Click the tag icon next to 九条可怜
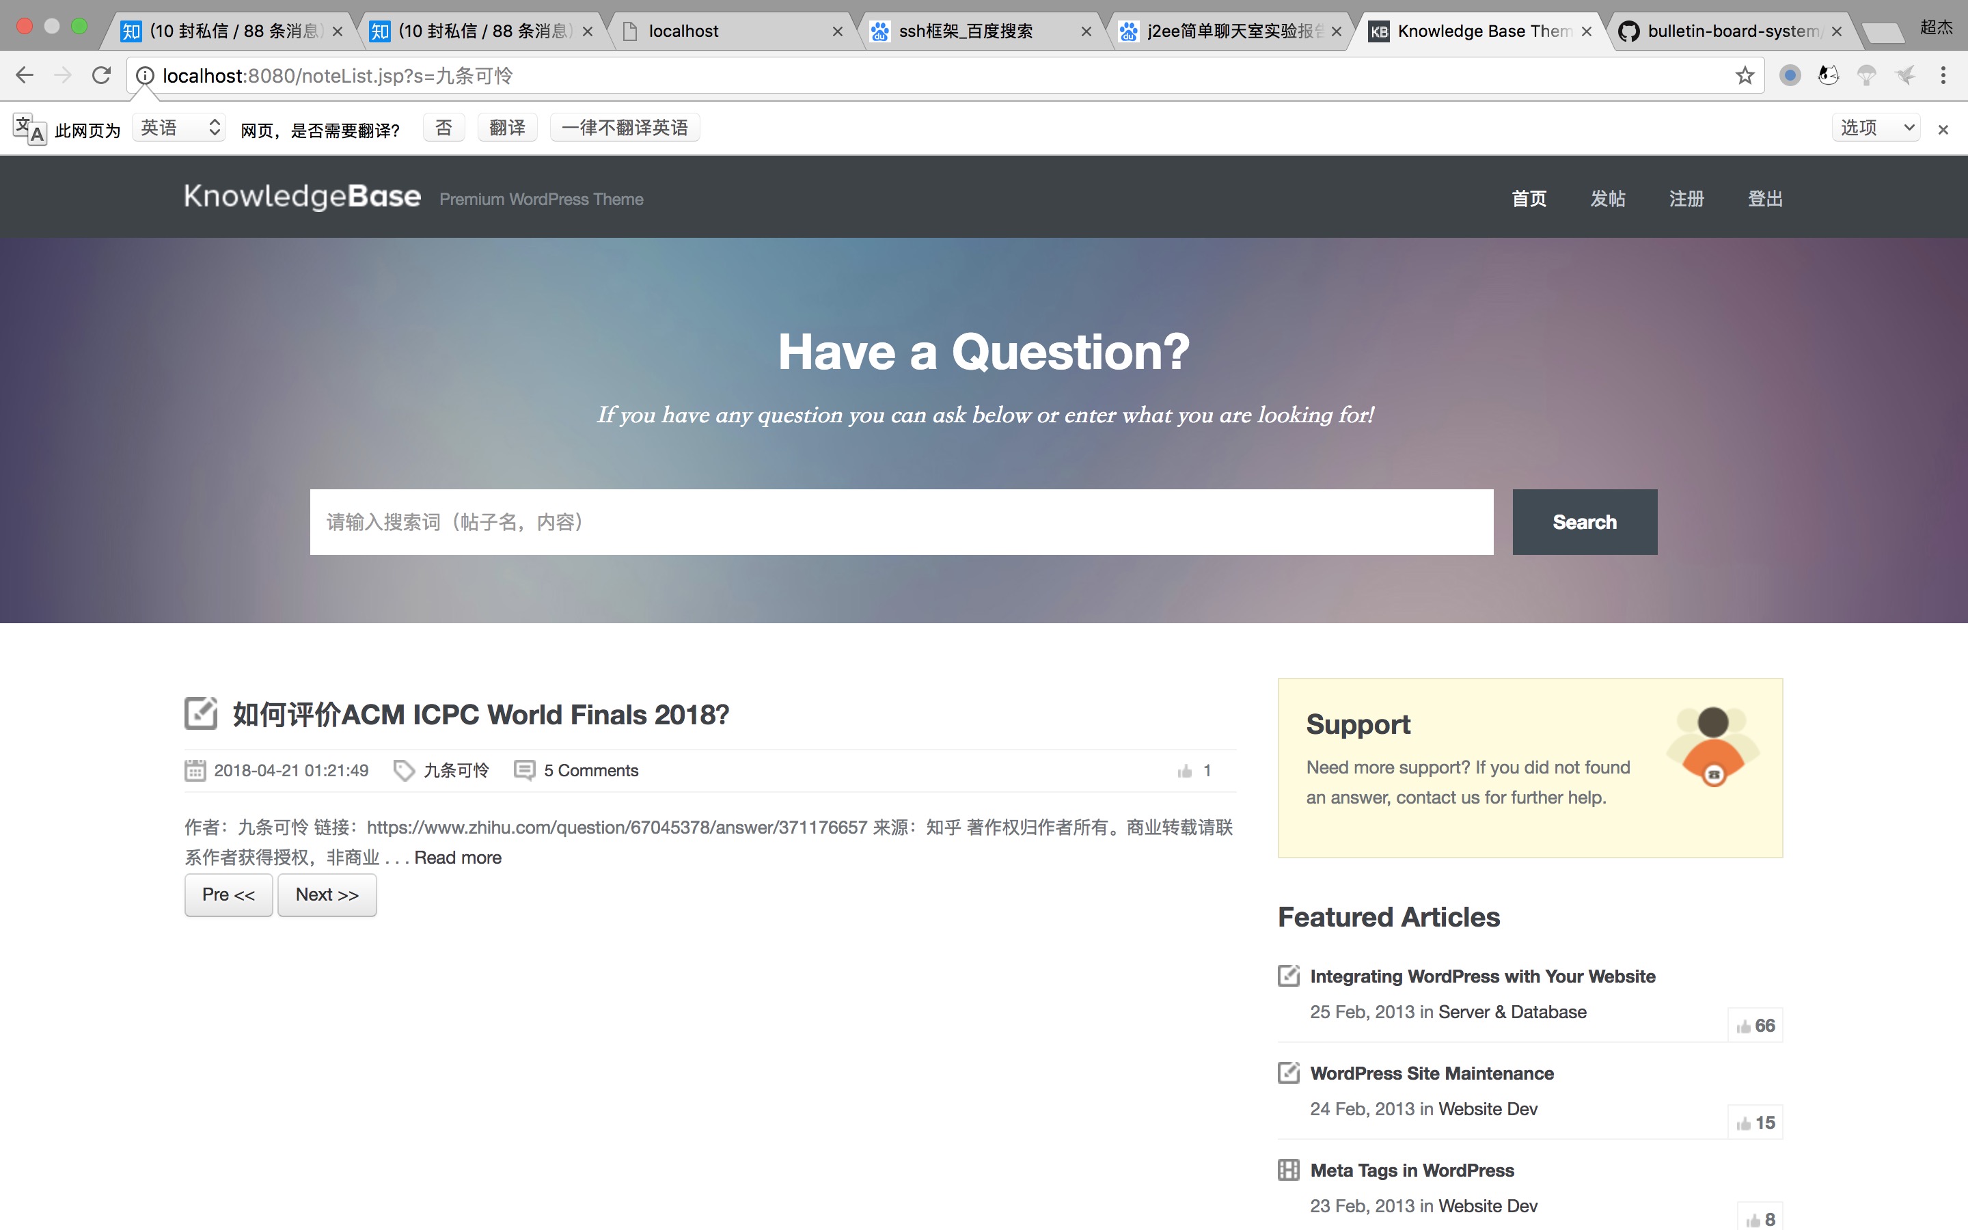The height and width of the screenshot is (1230, 1968). coord(403,769)
